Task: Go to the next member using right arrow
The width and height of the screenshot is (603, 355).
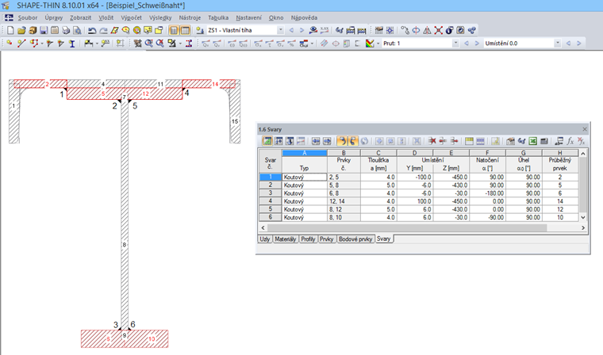Action: coord(477,44)
